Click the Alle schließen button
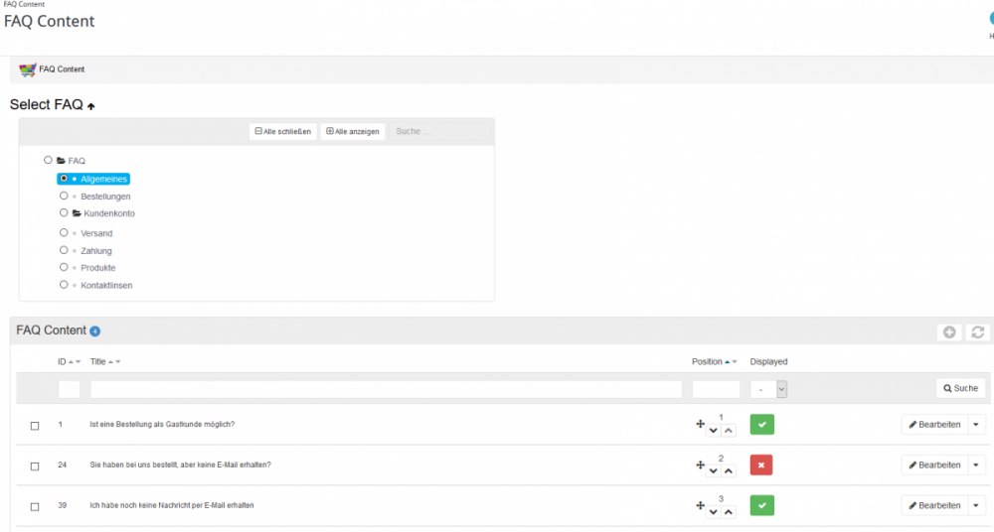The height and width of the screenshot is (532, 994). pos(282,131)
